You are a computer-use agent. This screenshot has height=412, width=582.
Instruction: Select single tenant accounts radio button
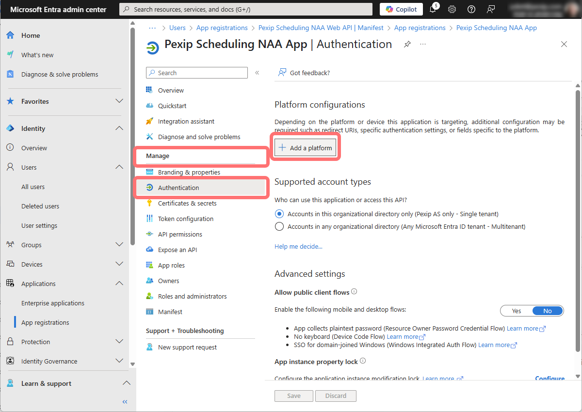pos(279,214)
